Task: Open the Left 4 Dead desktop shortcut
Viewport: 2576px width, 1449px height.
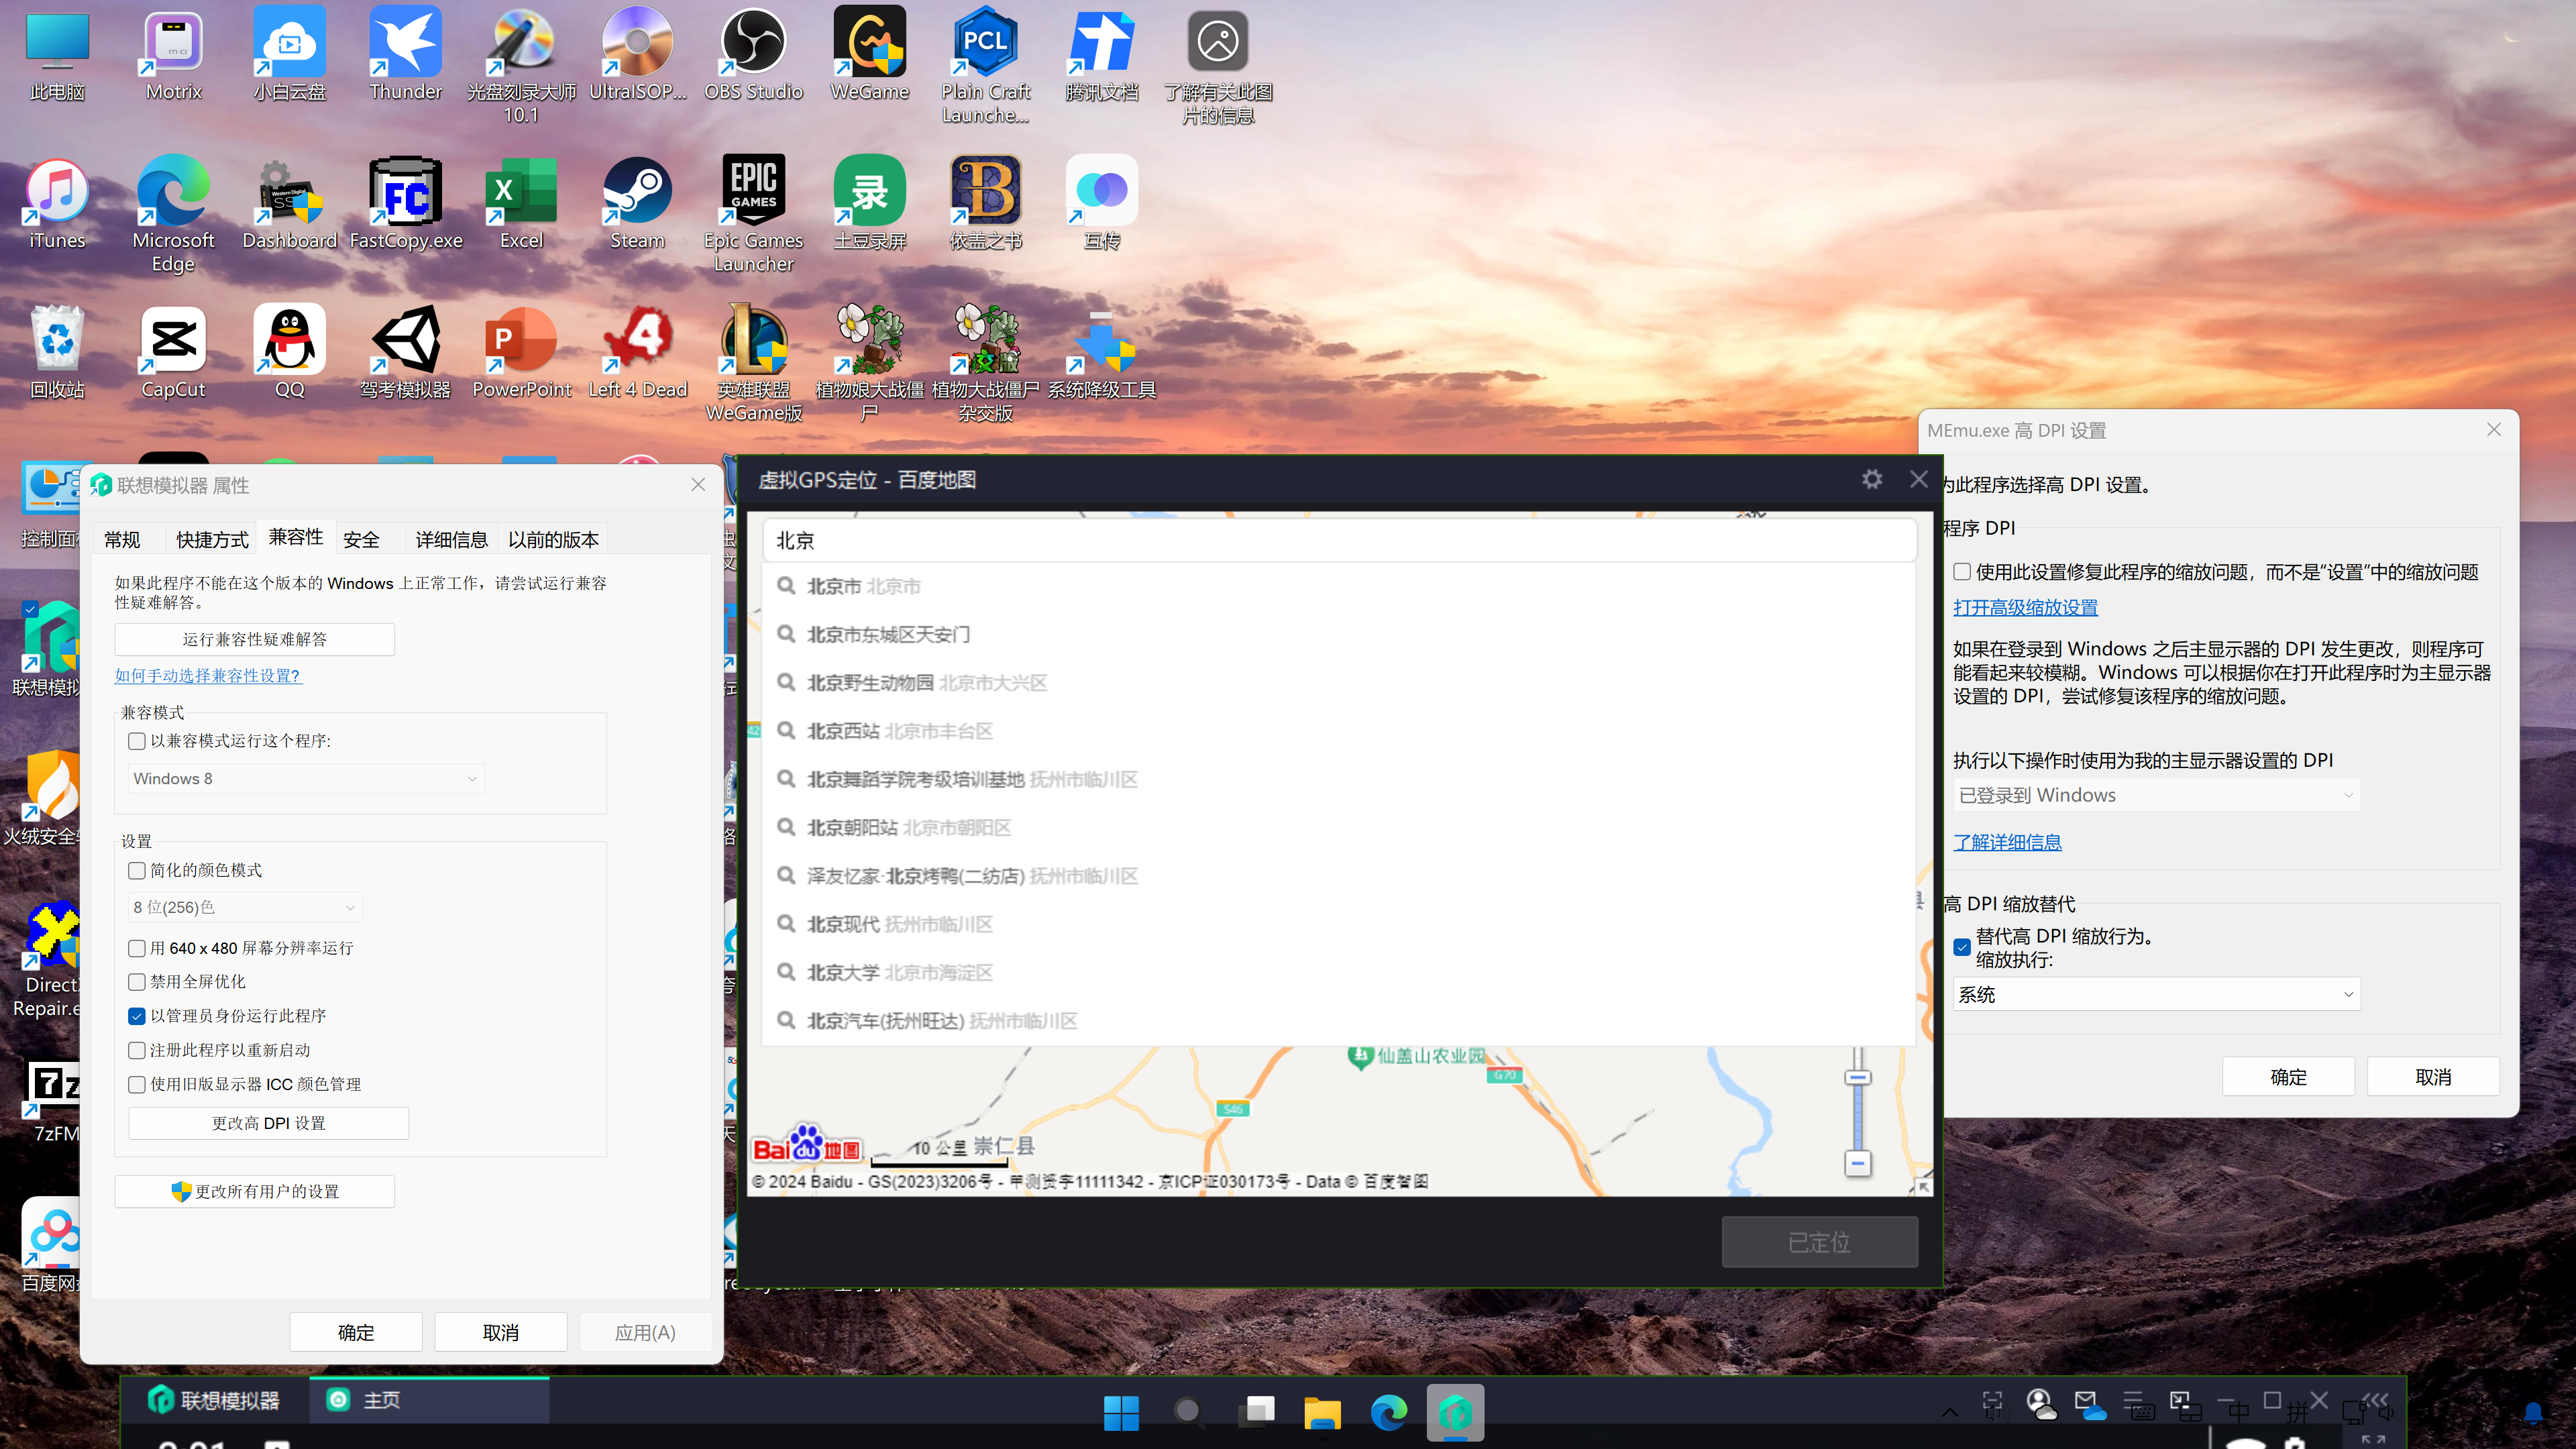Action: pos(637,353)
